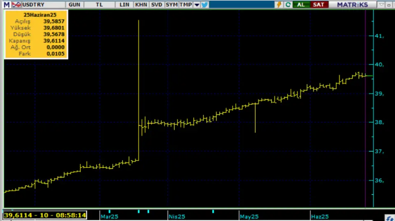Click the red SAT sell button
Viewport: 395px width, 221px height.
tap(318, 5)
